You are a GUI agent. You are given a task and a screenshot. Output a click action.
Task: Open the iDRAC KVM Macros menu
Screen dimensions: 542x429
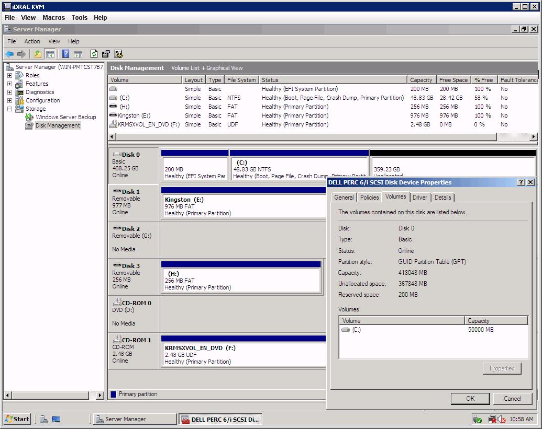[53, 18]
